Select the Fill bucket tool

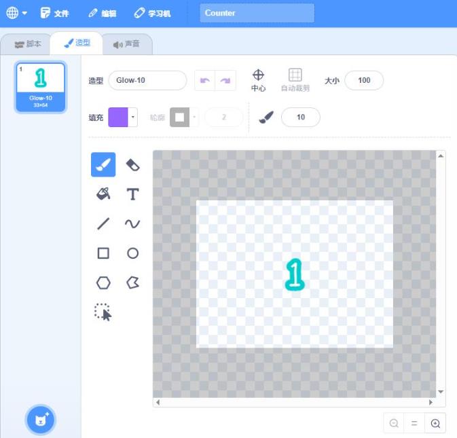coord(103,194)
